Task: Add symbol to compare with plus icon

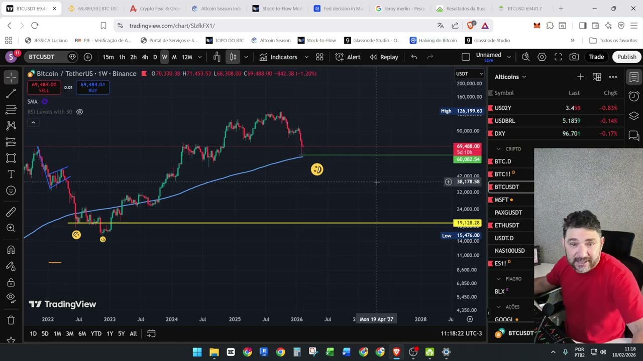Action: (x=88, y=57)
